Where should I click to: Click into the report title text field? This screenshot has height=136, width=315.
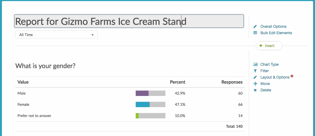click(x=129, y=21)
